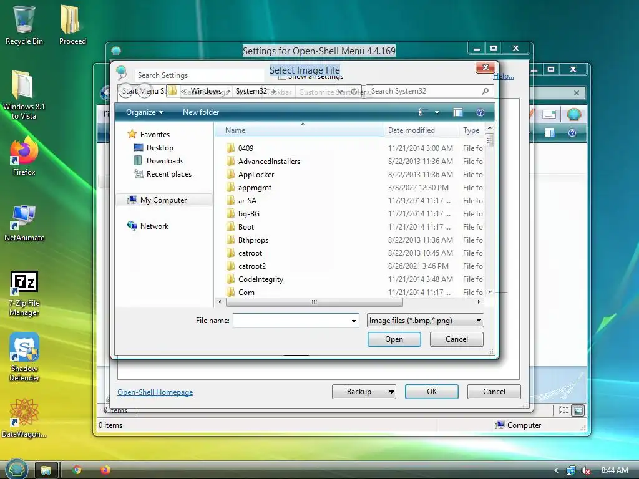The height and width of the screenshot is (479, 639).
Task: Sort by the Name column header
Action: [x=299, y=130]
